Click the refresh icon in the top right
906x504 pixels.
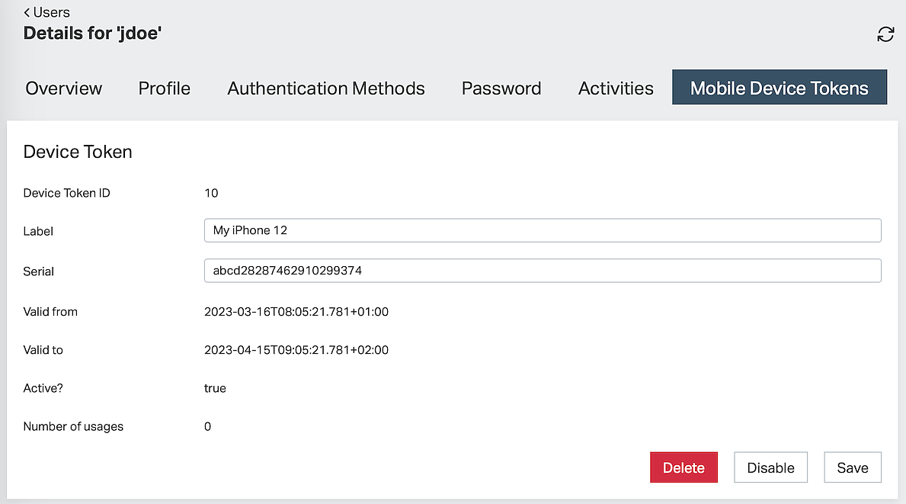(x=885, y=34)
